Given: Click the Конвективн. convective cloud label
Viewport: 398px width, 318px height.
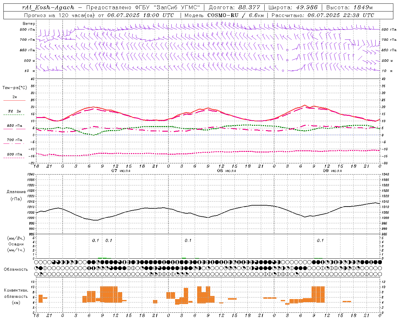Looking at the screenshot, I should click(16, 290).
